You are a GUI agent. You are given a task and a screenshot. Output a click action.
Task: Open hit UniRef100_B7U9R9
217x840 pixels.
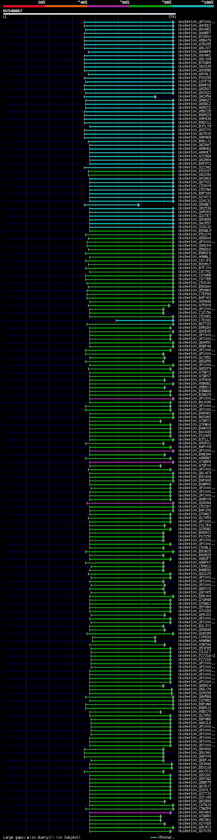pyautogui.click(x=195, y=63)
